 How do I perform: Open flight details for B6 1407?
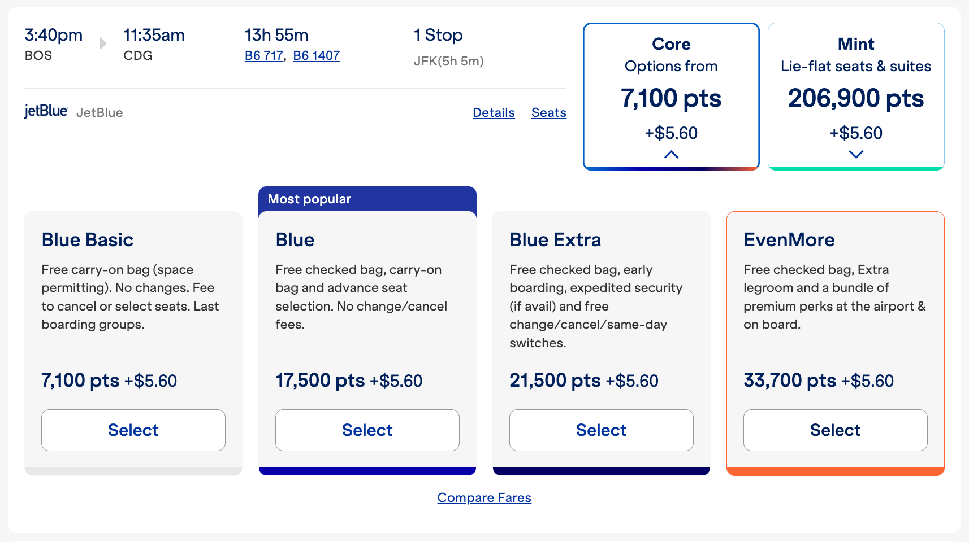[x=316, y=55]
